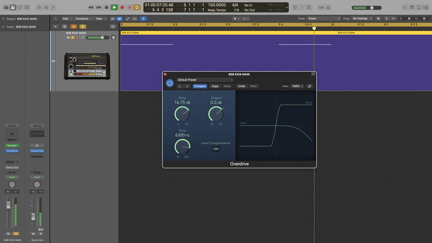Open the Edit menu in tracks area

tap(67, 19)
